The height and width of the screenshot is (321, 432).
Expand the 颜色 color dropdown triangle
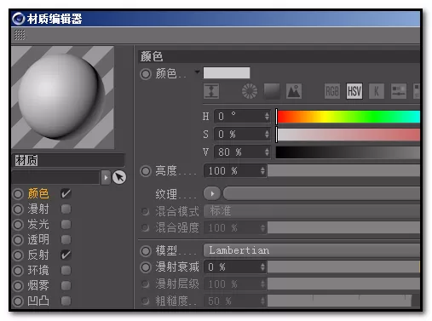(197, 72)
